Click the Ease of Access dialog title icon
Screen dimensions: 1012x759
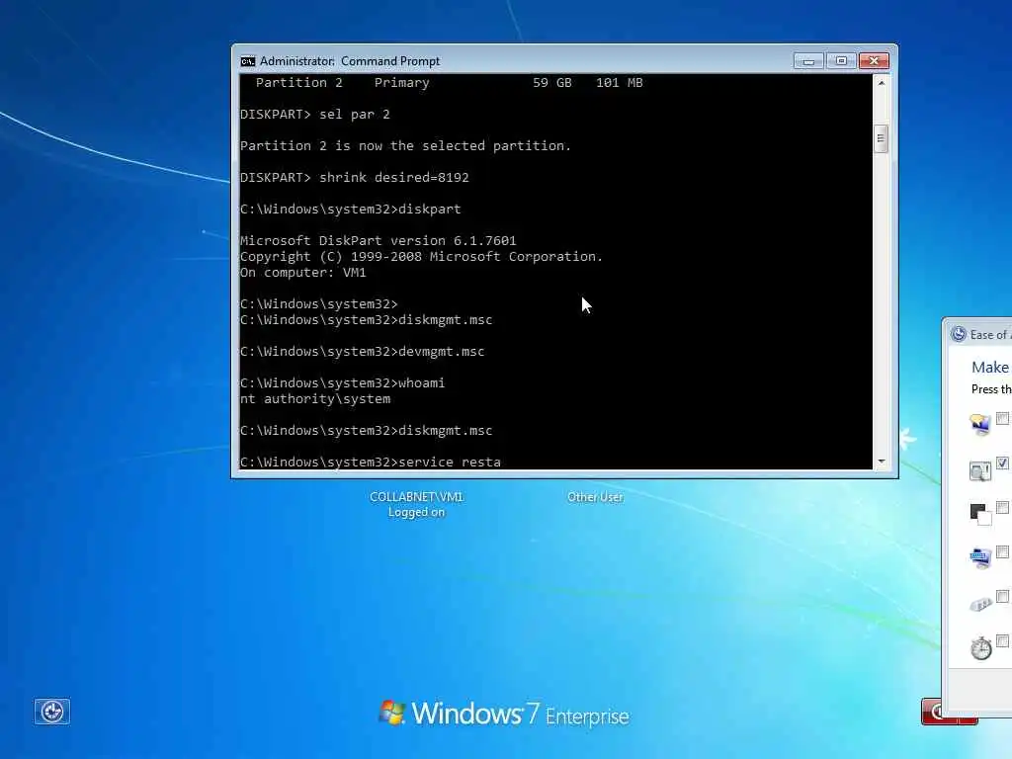(959, 334)
